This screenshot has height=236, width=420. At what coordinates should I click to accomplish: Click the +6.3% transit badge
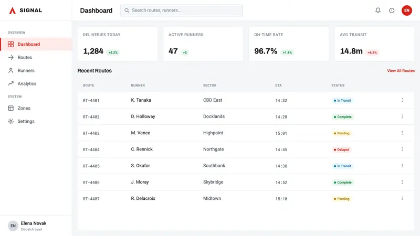click(372, 52)
